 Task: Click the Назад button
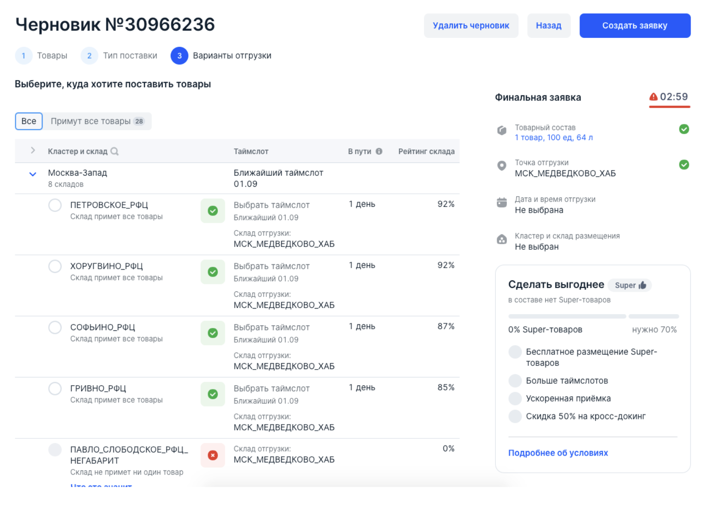tap(549, 25)
